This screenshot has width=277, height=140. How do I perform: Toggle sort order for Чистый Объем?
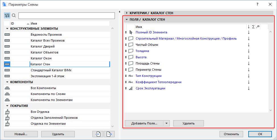(249, 45)
